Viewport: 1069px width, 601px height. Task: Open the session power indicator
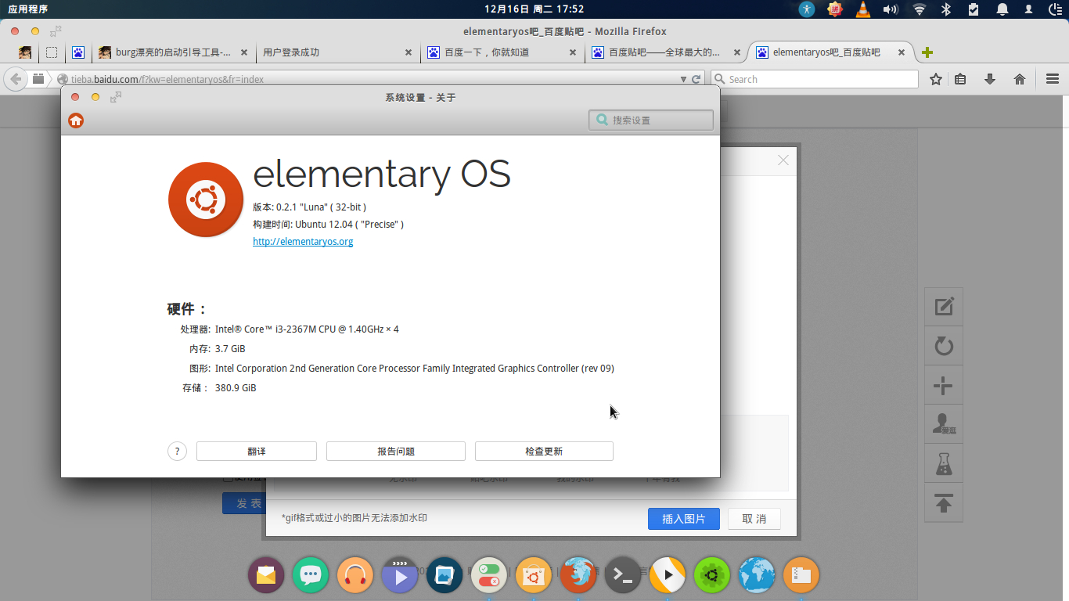(x=1055, y=9)
